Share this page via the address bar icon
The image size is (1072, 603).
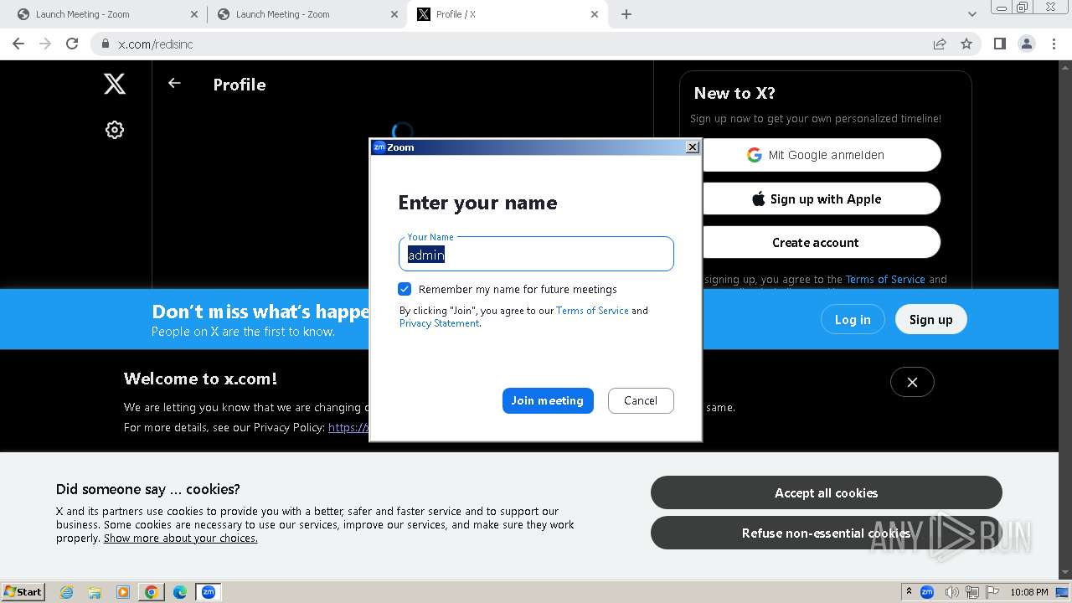click(x=940, y=44)
